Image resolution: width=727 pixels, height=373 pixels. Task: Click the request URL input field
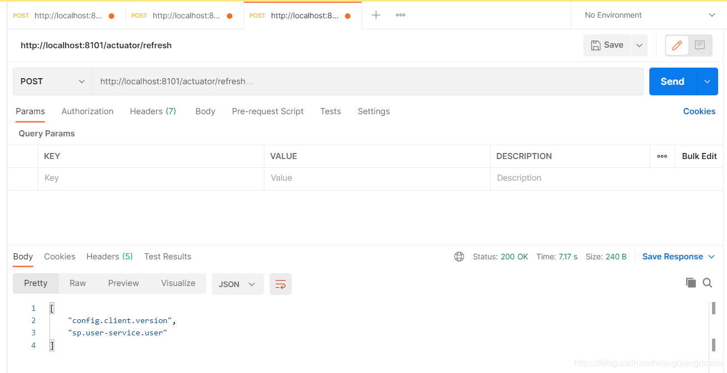(368, 81)
